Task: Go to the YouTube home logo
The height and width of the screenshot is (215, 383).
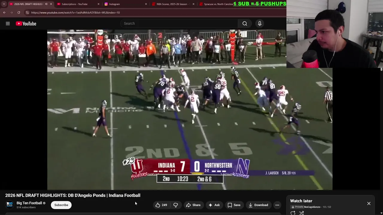Action: pyautogui.click(x=26, y=24)
